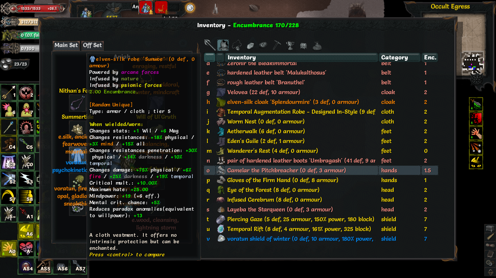Sort by the Category column header
496x278 pixels.
click(x=400, y=58)
